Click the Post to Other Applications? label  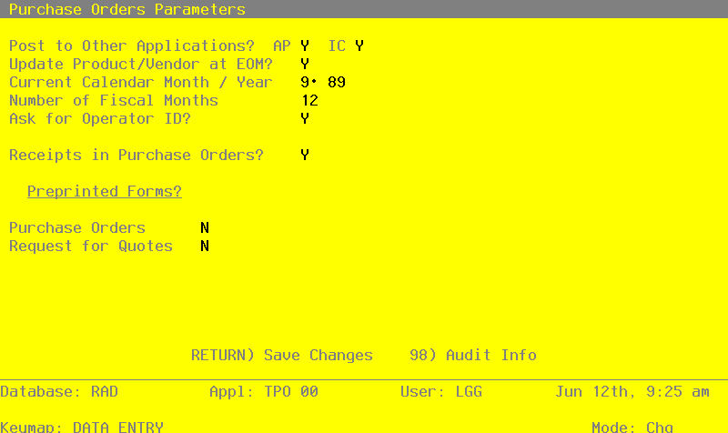[132, 46]
